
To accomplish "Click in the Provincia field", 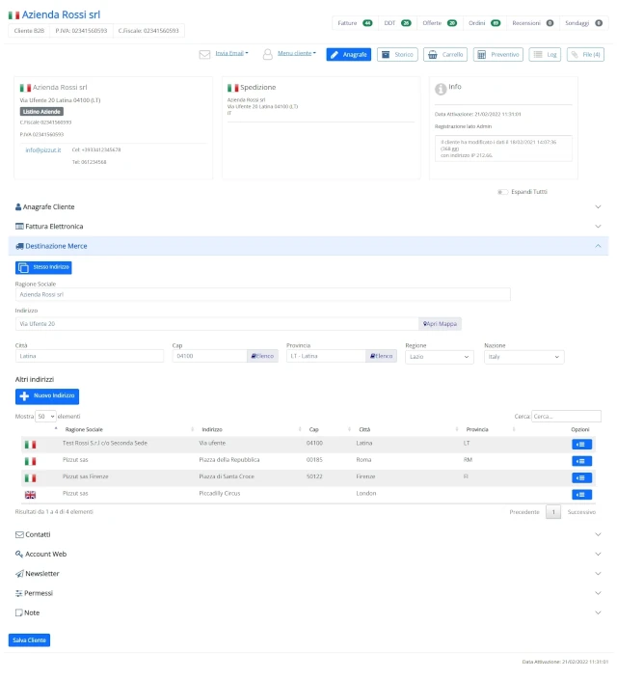I will (326, 357).
